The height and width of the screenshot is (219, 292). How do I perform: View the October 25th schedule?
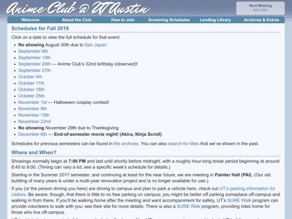coord(31,96)
